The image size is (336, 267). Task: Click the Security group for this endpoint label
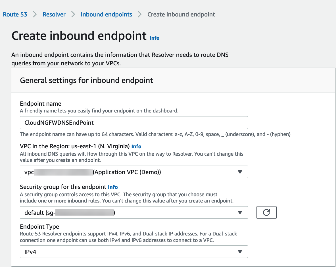click(63, 187)
